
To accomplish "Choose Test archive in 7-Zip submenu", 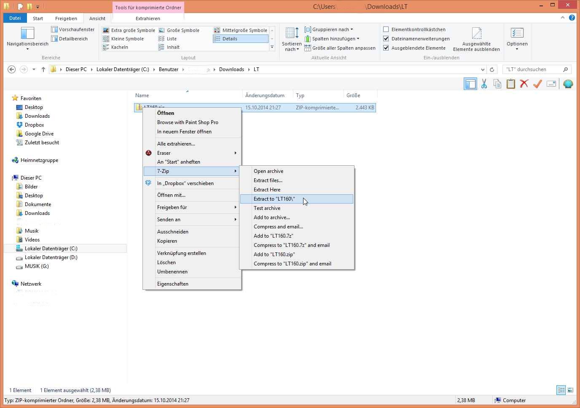I will 297,208.
